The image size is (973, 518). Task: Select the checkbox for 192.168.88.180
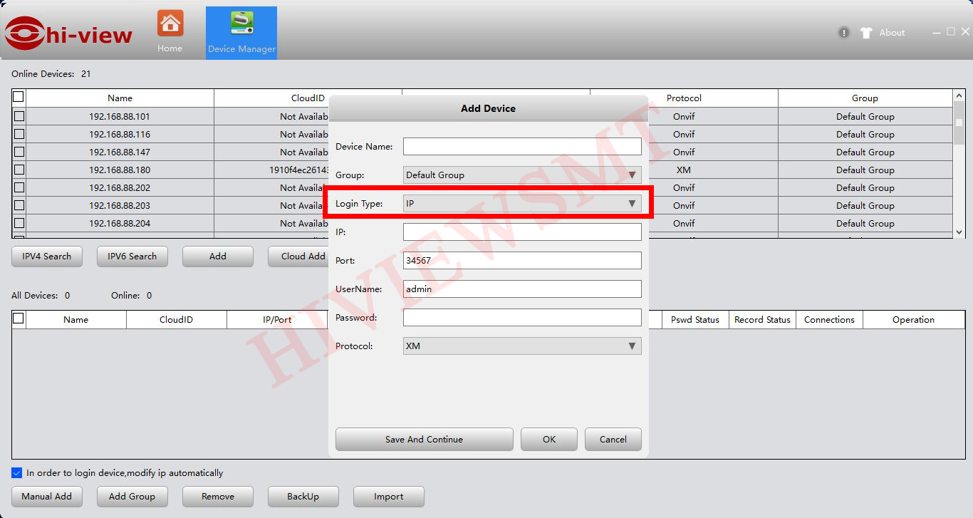[x=19, y=170]
